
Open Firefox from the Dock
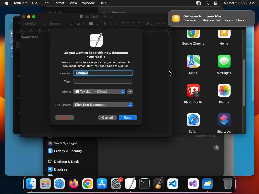pos(74,184)
